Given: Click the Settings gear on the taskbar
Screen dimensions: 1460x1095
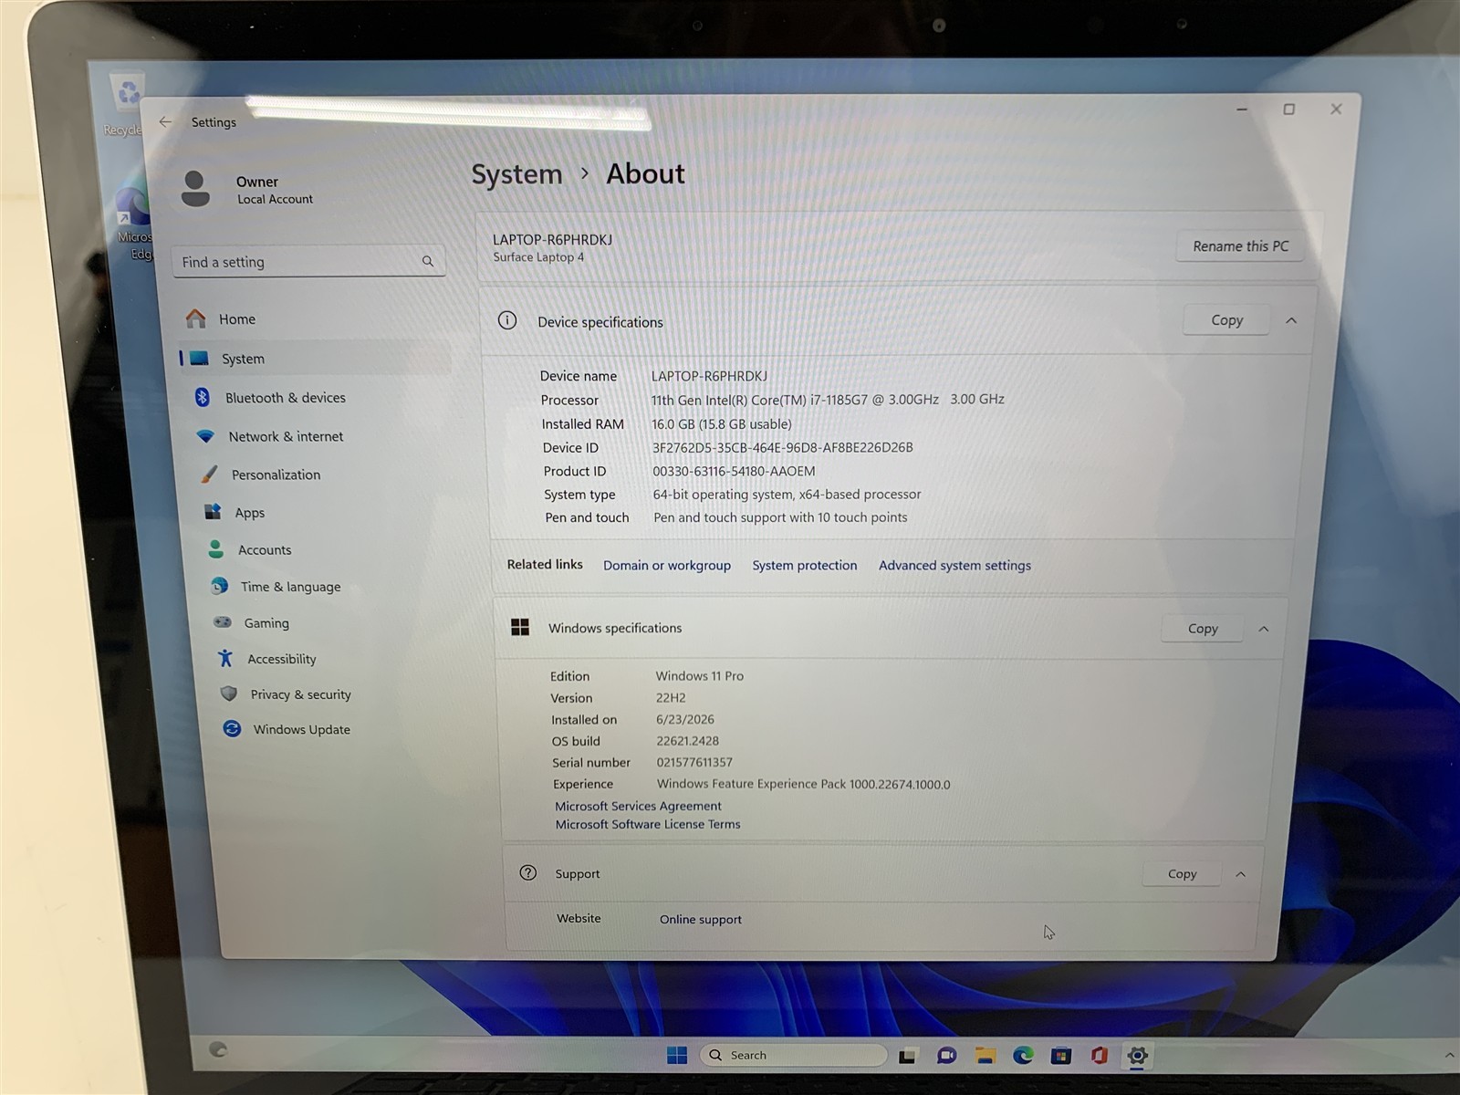Looking at the screenshot, I should tap(1137, 1056).
